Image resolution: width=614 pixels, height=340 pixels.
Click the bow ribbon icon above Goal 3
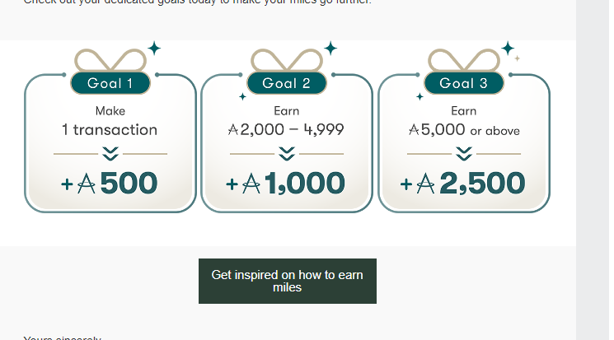(463, 60)
